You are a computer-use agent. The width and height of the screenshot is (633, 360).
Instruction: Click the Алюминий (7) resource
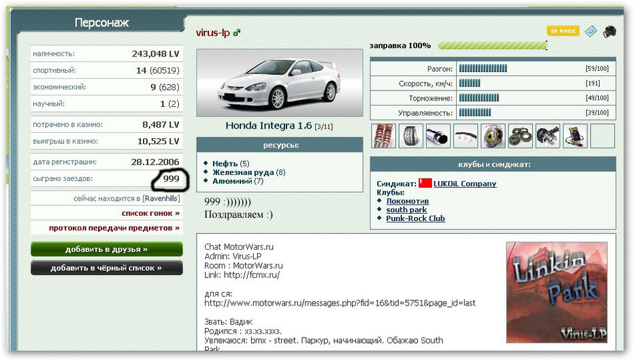(238, 181)
